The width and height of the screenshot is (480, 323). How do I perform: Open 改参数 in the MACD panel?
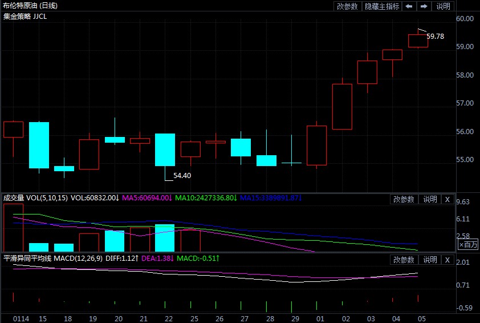404,260
